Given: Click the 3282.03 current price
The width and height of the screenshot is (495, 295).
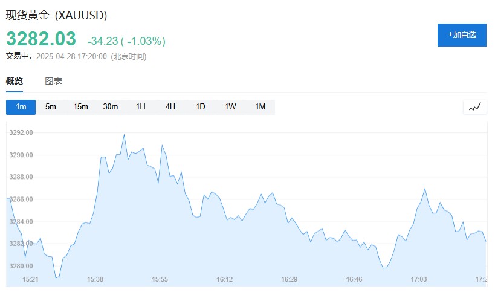Looking at the screenshot, I should tap(42, 39).
